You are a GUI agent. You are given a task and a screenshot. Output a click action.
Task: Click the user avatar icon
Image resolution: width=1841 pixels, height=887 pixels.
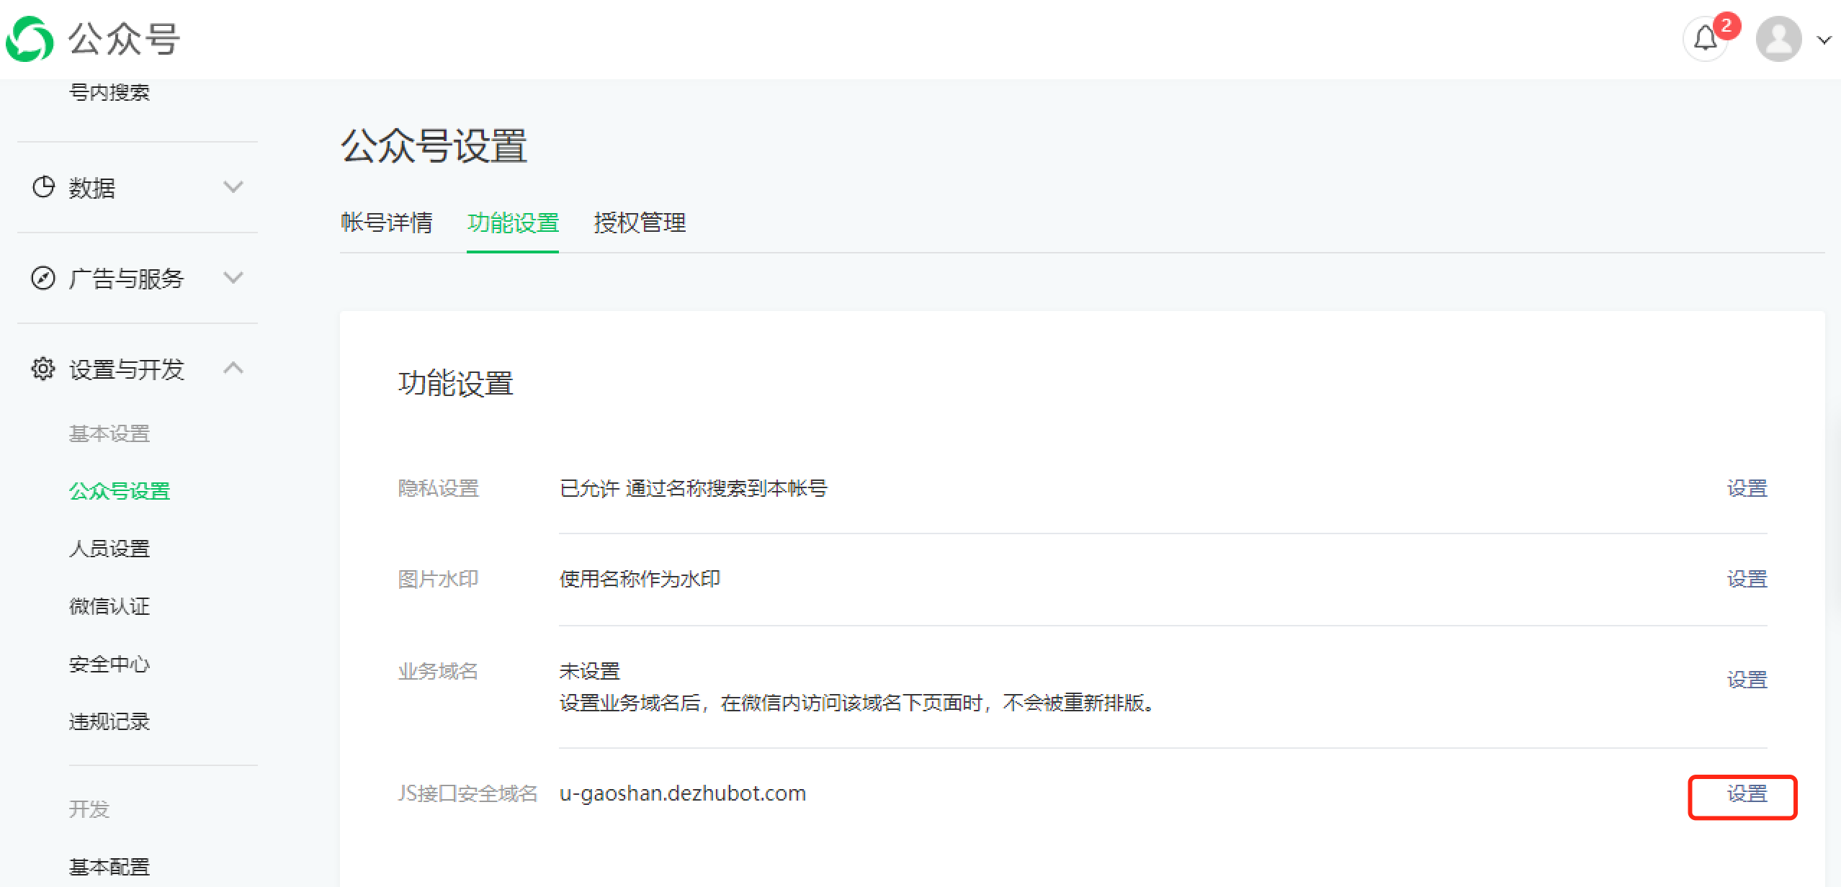(1778, 39)
